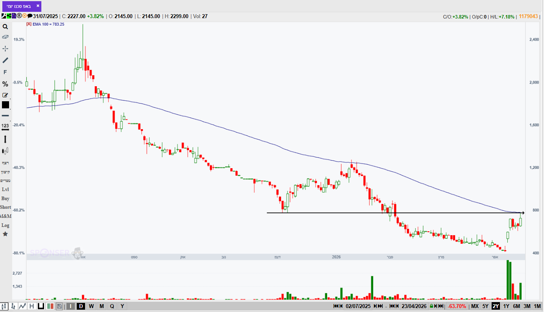The image size is (544, 312).
Task: Set chart range to 1Y
Action: (x=506, y=306)
